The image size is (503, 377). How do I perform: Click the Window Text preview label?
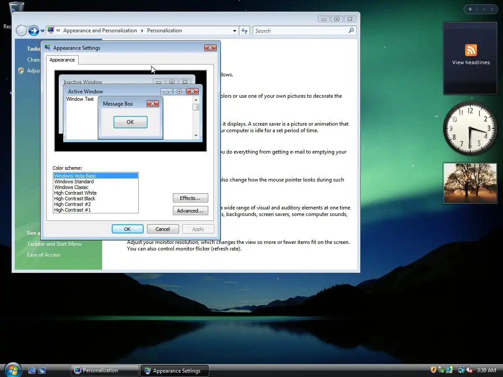(x=80, y=99)
